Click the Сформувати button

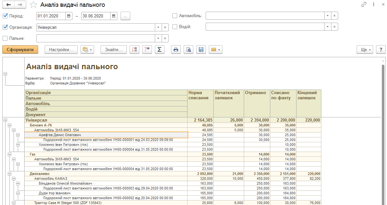[x=20, y=49]
